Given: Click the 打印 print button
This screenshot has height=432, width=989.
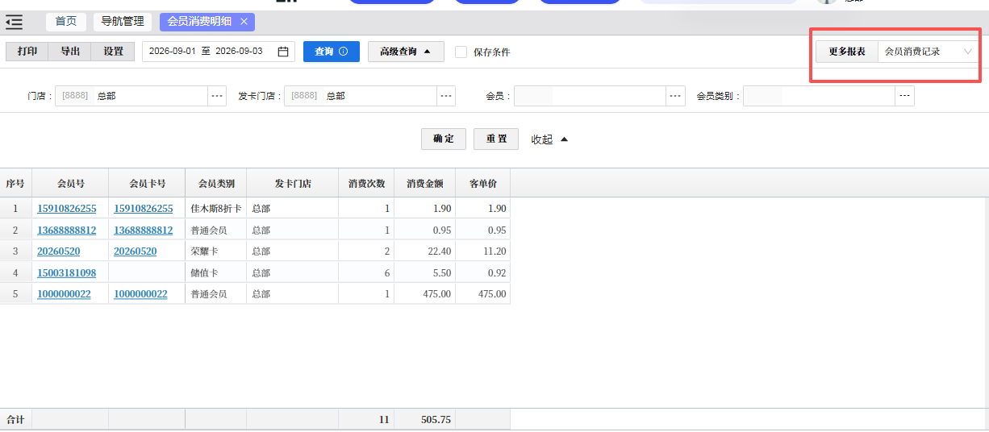Looking at the screenshot, I should tap(27, 52).
